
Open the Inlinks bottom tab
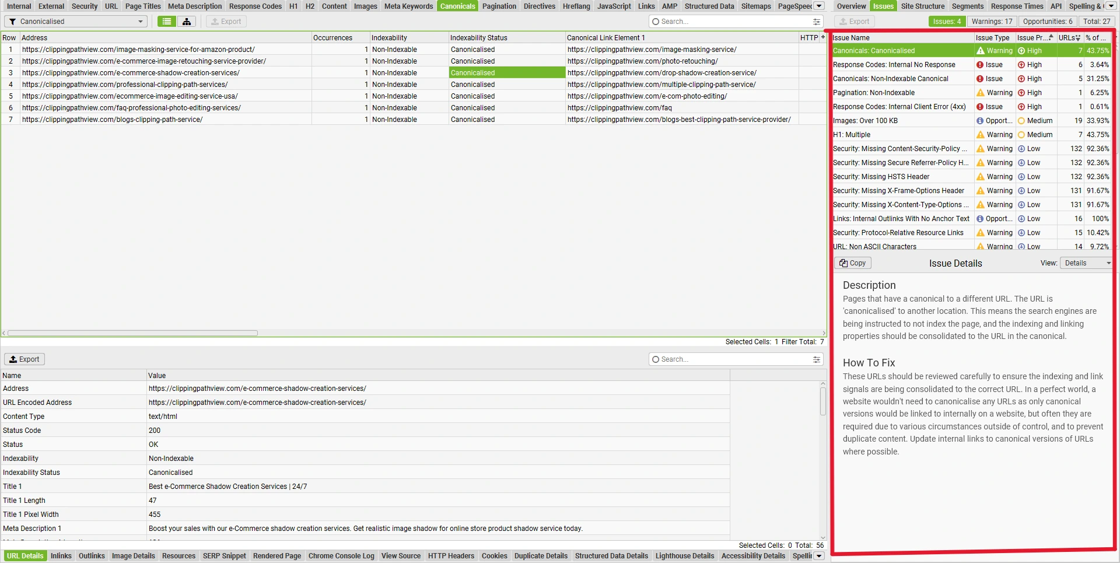tap(61, 556)
